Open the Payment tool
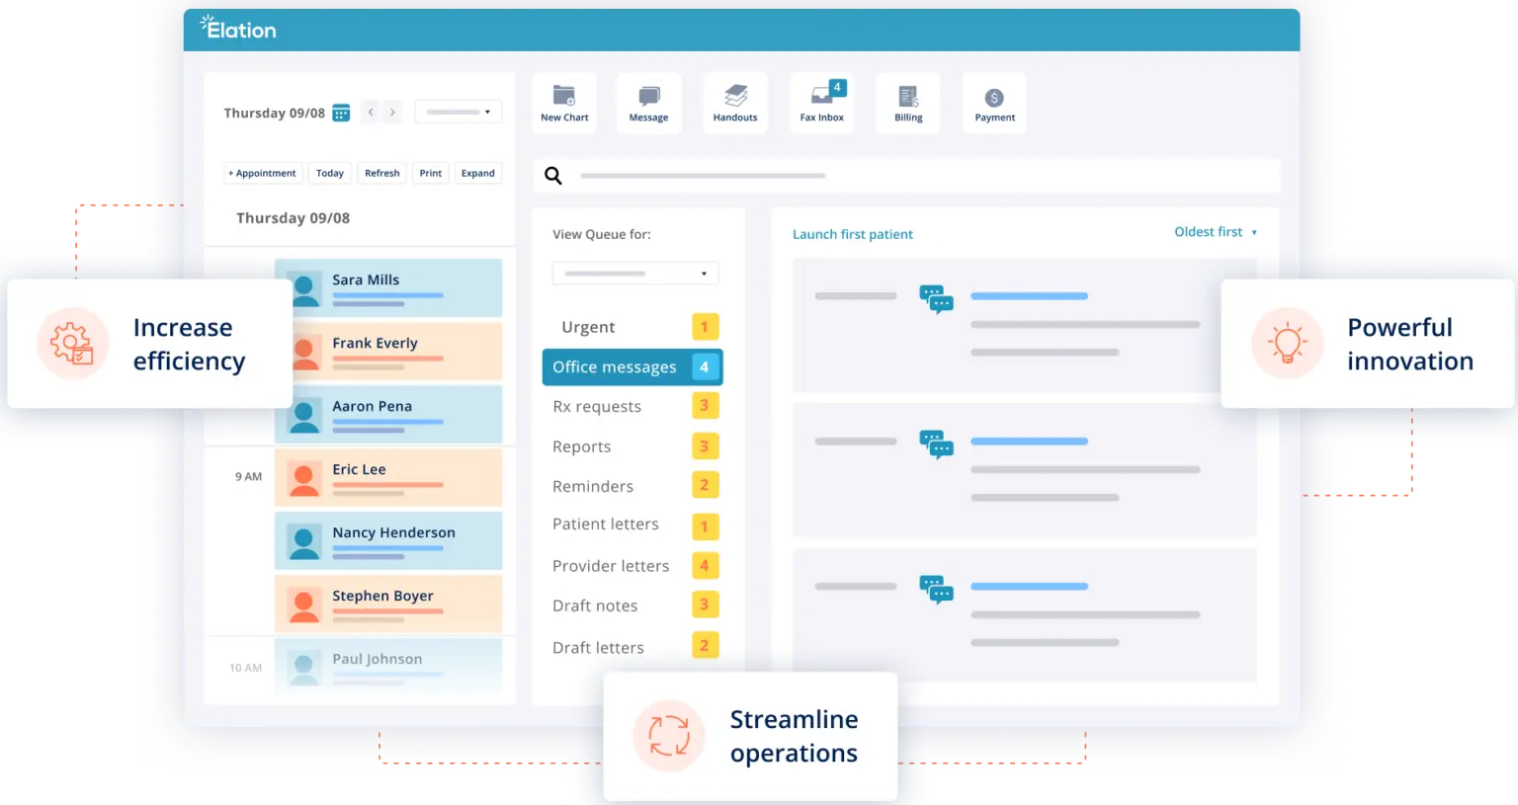 tap(993, 102)
